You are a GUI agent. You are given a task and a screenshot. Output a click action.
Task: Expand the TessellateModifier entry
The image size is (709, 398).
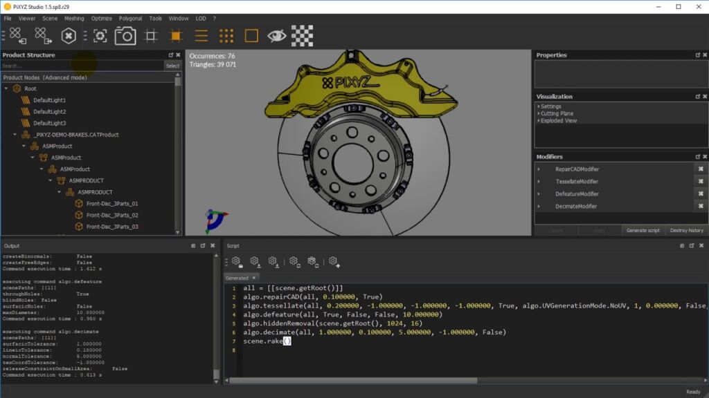coord(539,182)
